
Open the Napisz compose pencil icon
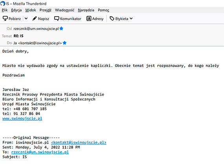pos(35,19)
